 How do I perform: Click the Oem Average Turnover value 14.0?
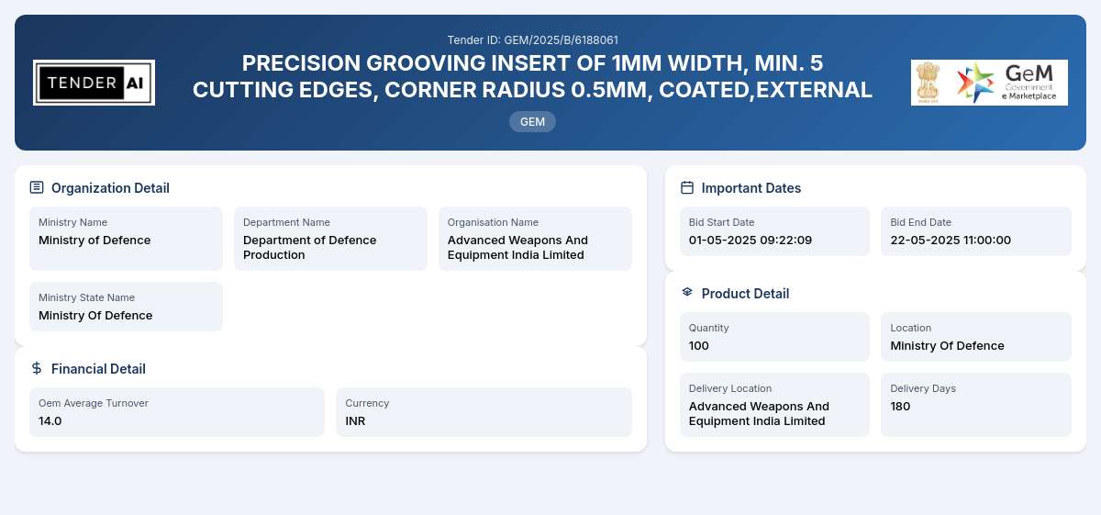click(x=50, y=421)
